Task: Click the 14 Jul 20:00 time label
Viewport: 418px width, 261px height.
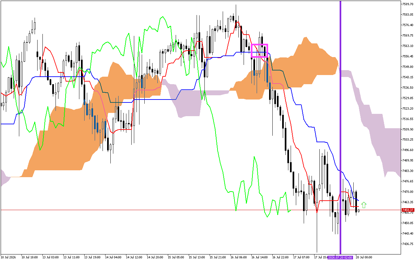Action: tap(155, 257)
